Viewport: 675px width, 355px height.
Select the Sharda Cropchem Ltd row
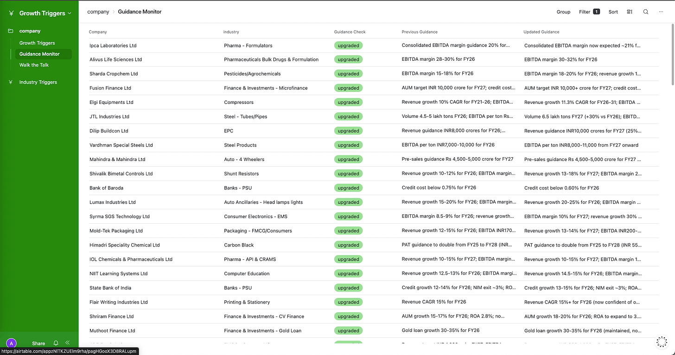(373, 74)
